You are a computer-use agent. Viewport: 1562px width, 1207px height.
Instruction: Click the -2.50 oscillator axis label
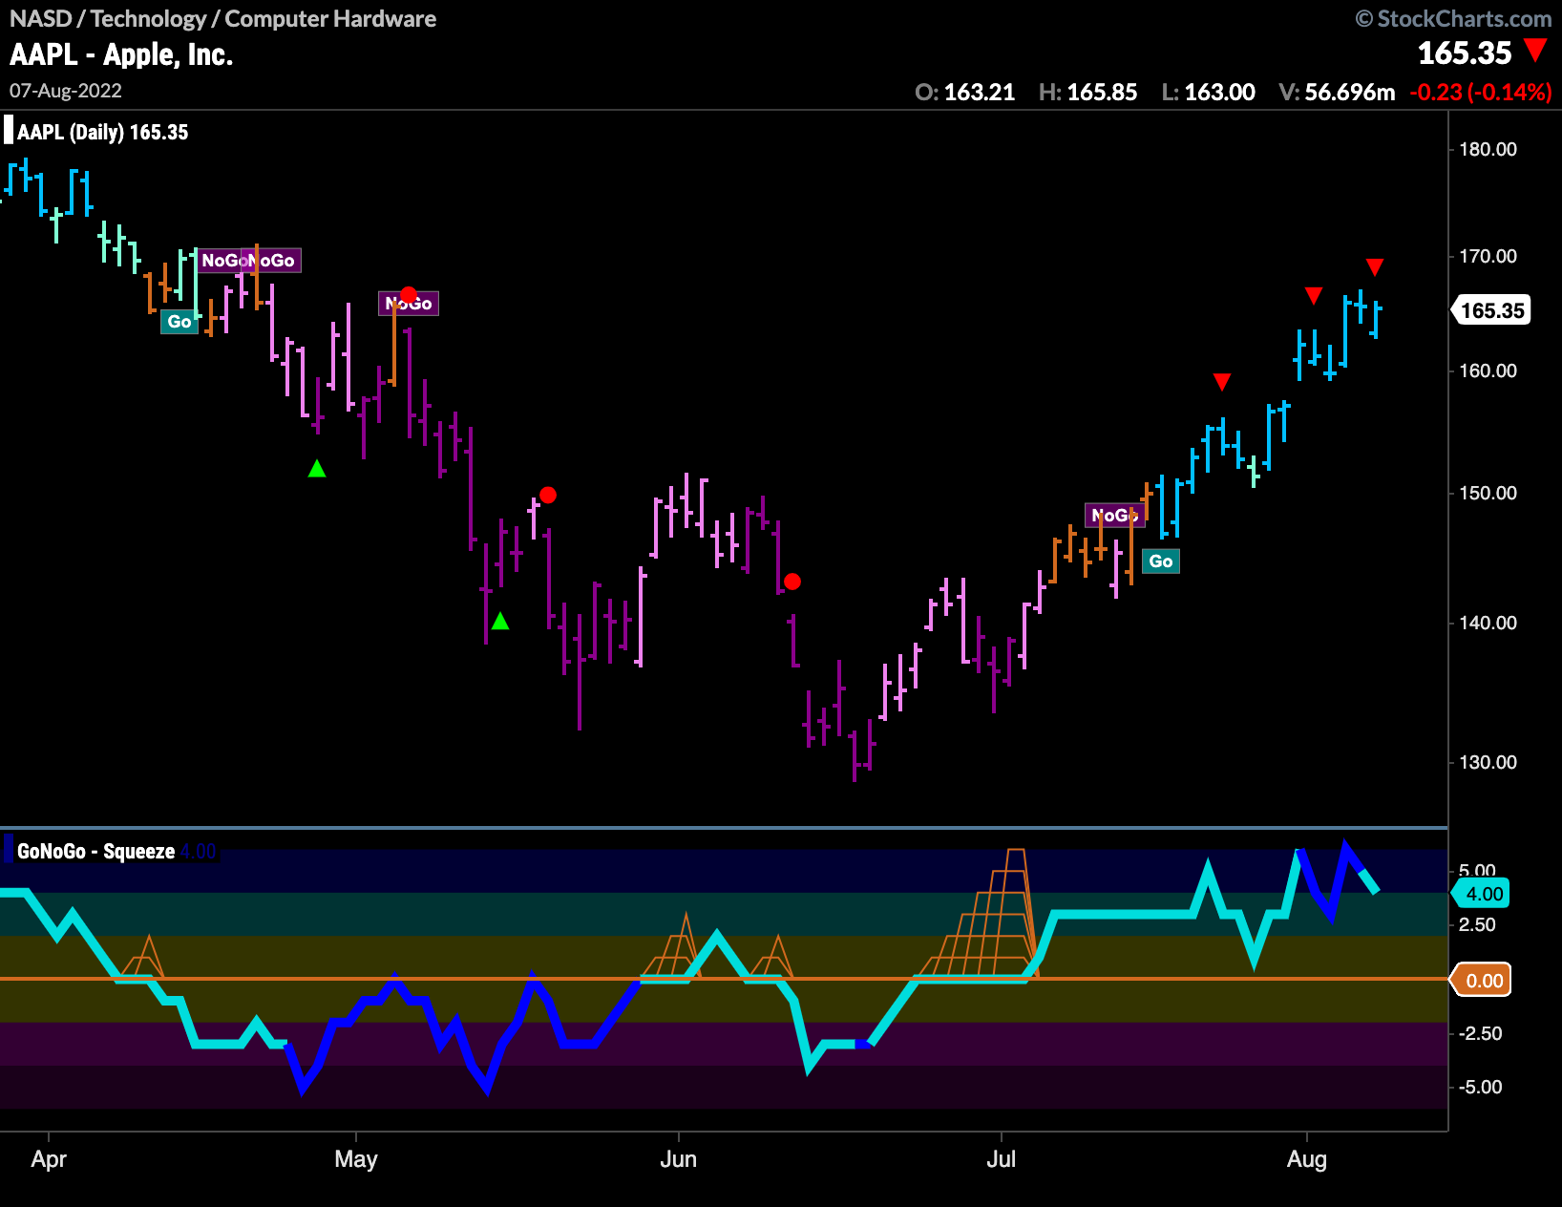click(1480, 1033)
